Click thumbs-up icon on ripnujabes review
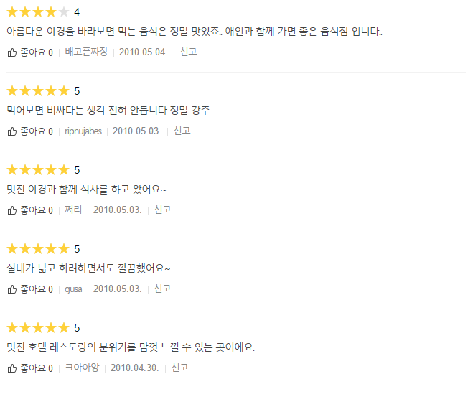This screenshot has width=473, height=397. pyautogui.click(x=12, y=131)
